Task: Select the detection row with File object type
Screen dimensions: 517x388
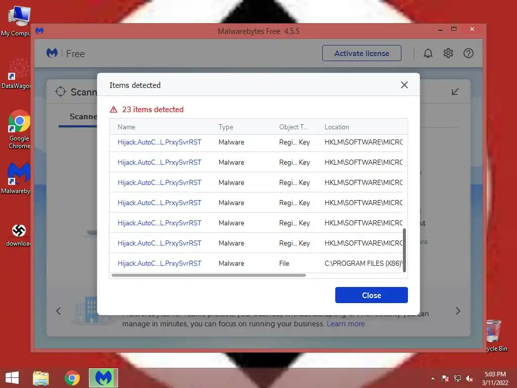Action: point(256,263)
